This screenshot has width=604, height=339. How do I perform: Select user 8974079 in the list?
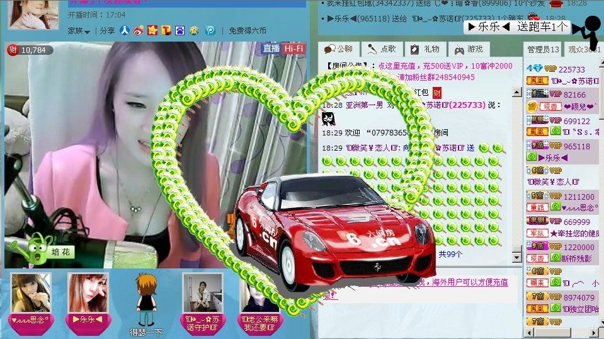[x=579, y=297]
